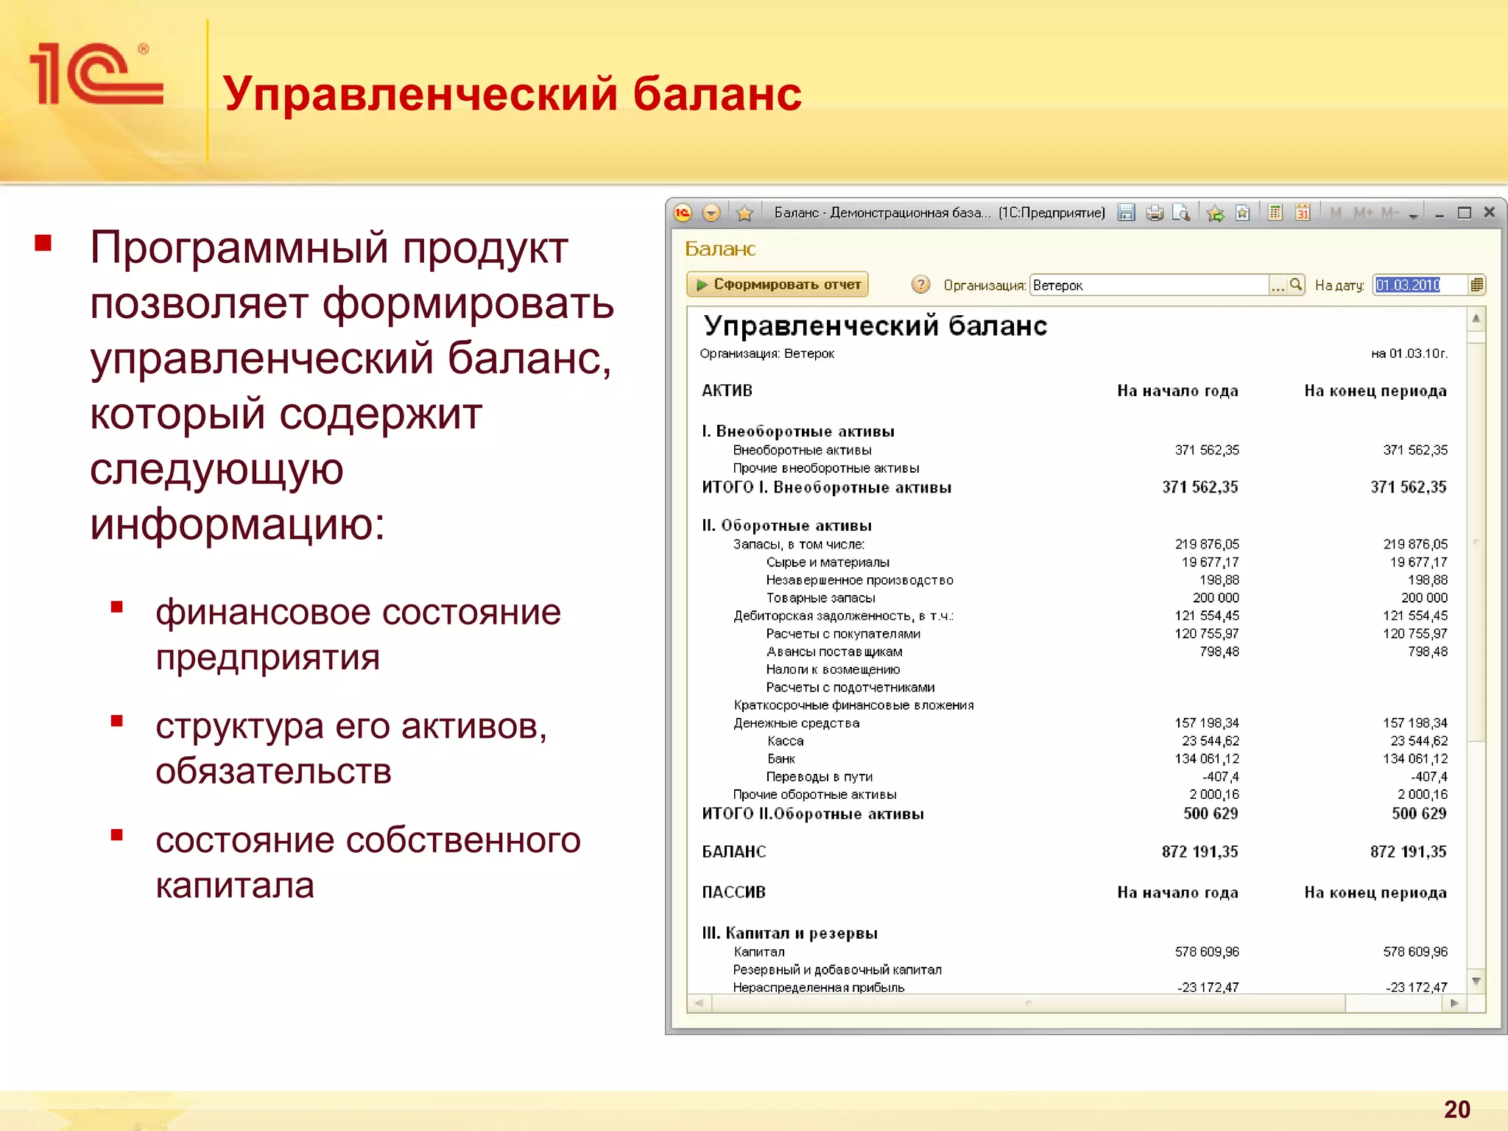Select the Налоги к возмещению row

1075,669
